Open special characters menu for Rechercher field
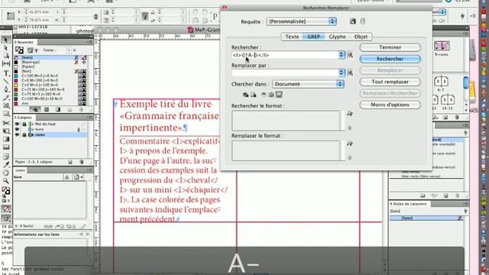Viewport: 489px width, 275px height. pyautogui.click(x=350, y=55)
